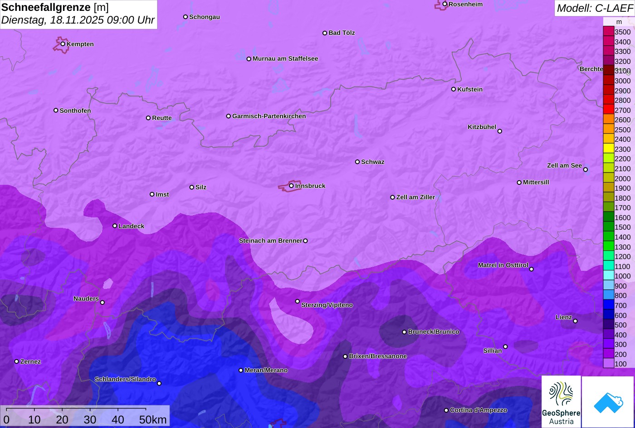Click the Kufstein location dot
Image resolution: width=635 pixels, height=428 pixels.
click(x=454, y=89)
